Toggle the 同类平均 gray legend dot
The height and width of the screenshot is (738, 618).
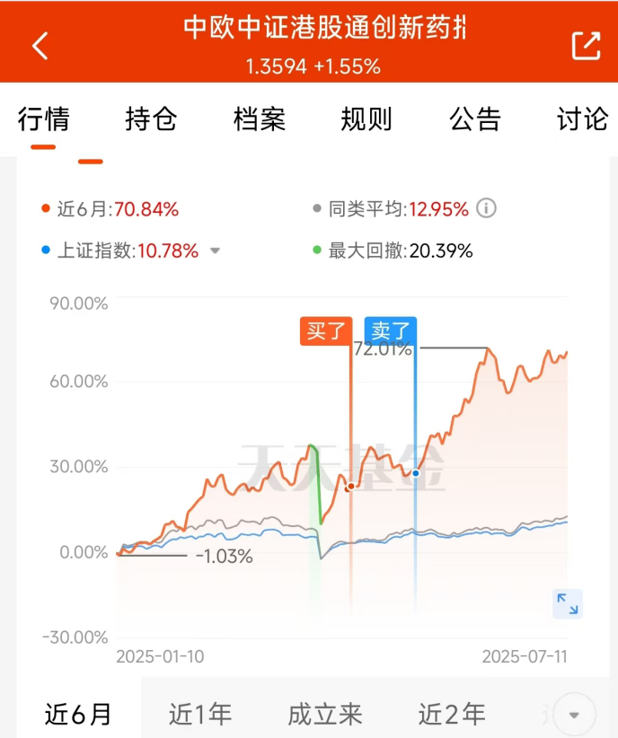(317, 208)
